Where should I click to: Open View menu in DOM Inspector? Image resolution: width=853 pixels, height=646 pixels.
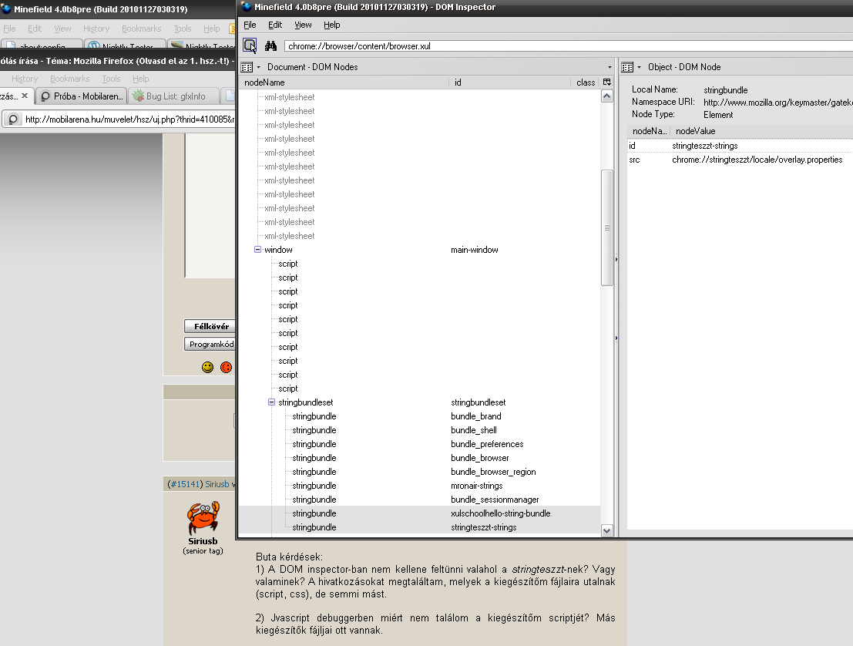pyautogui.click(x=303, y=25)
